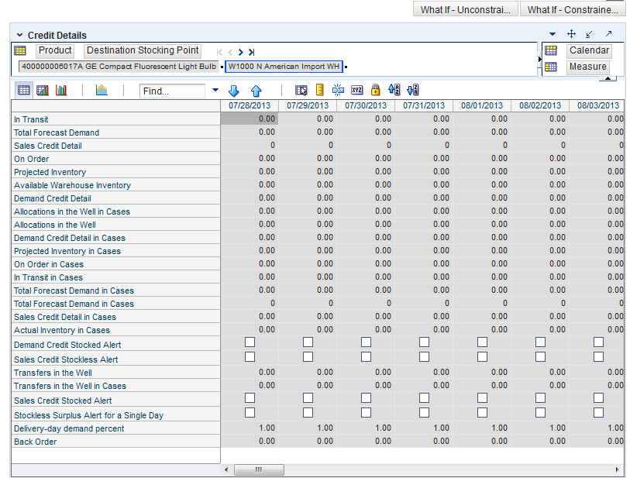Enable Stockless Surplus Alert for 08/01/2013
Image resolution: width=630 pixels, height=478 pixels.
point(482,412)
